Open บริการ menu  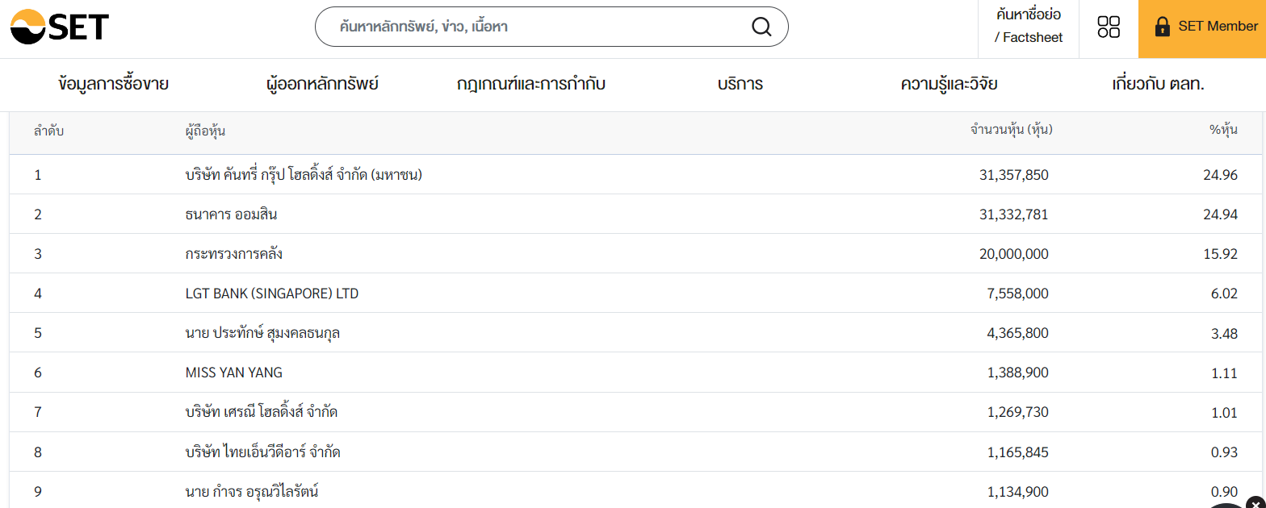click(740, 84)
